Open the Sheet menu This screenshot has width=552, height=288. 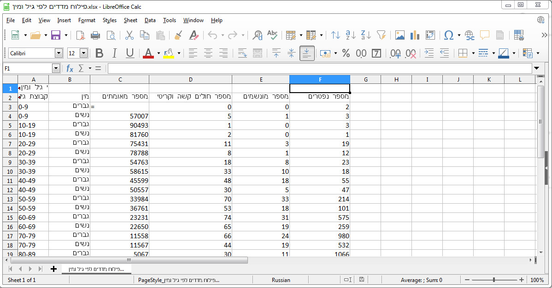(x=130, y=20)
